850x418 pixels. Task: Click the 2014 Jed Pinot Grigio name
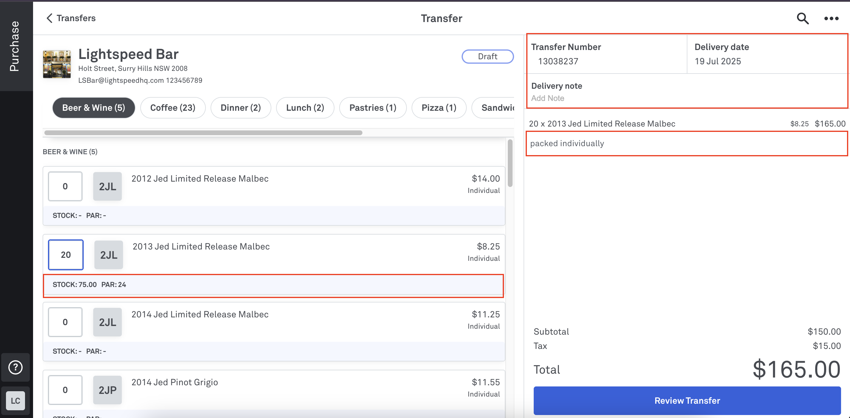[x=175, y=382]
